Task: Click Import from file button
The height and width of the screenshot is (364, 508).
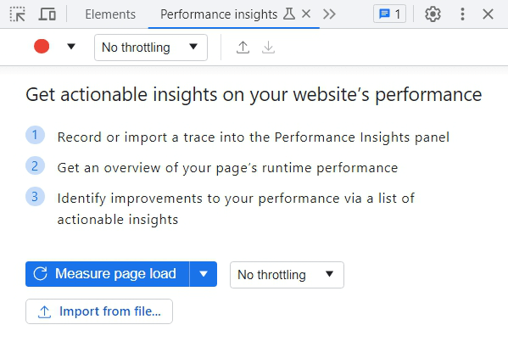Action: pyautogui.click(x=99, y=311)
